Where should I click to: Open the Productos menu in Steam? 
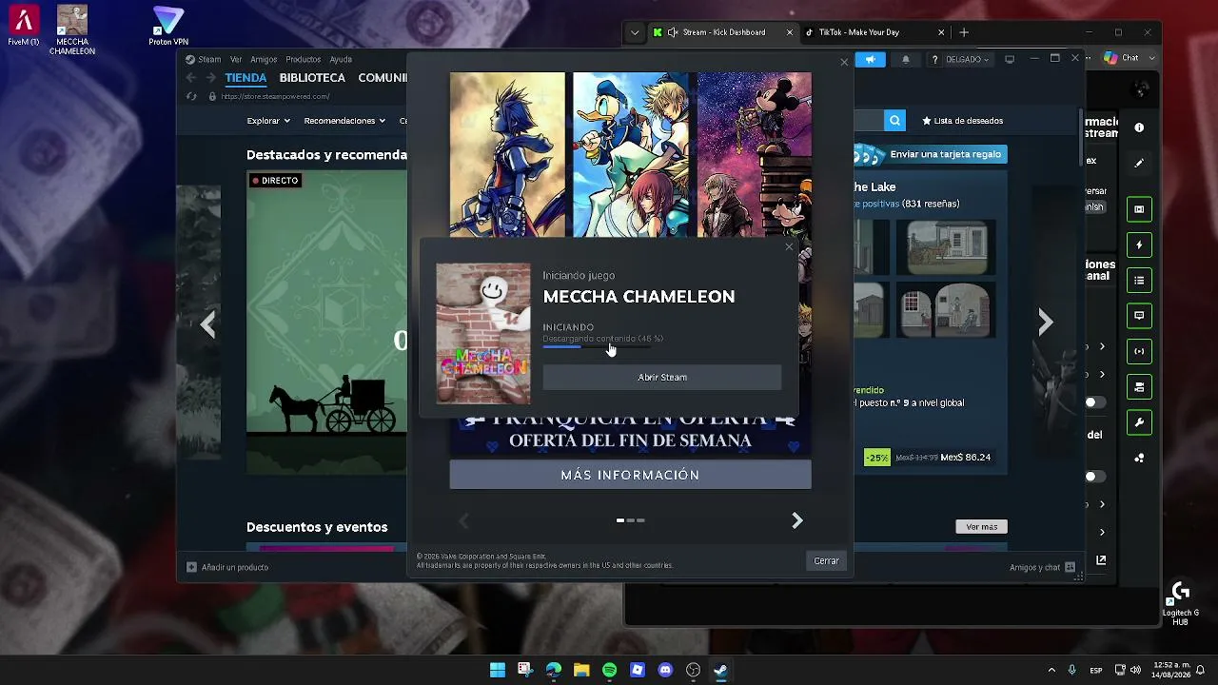304,59
